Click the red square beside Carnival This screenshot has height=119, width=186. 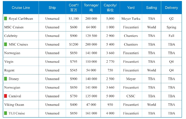6,96
